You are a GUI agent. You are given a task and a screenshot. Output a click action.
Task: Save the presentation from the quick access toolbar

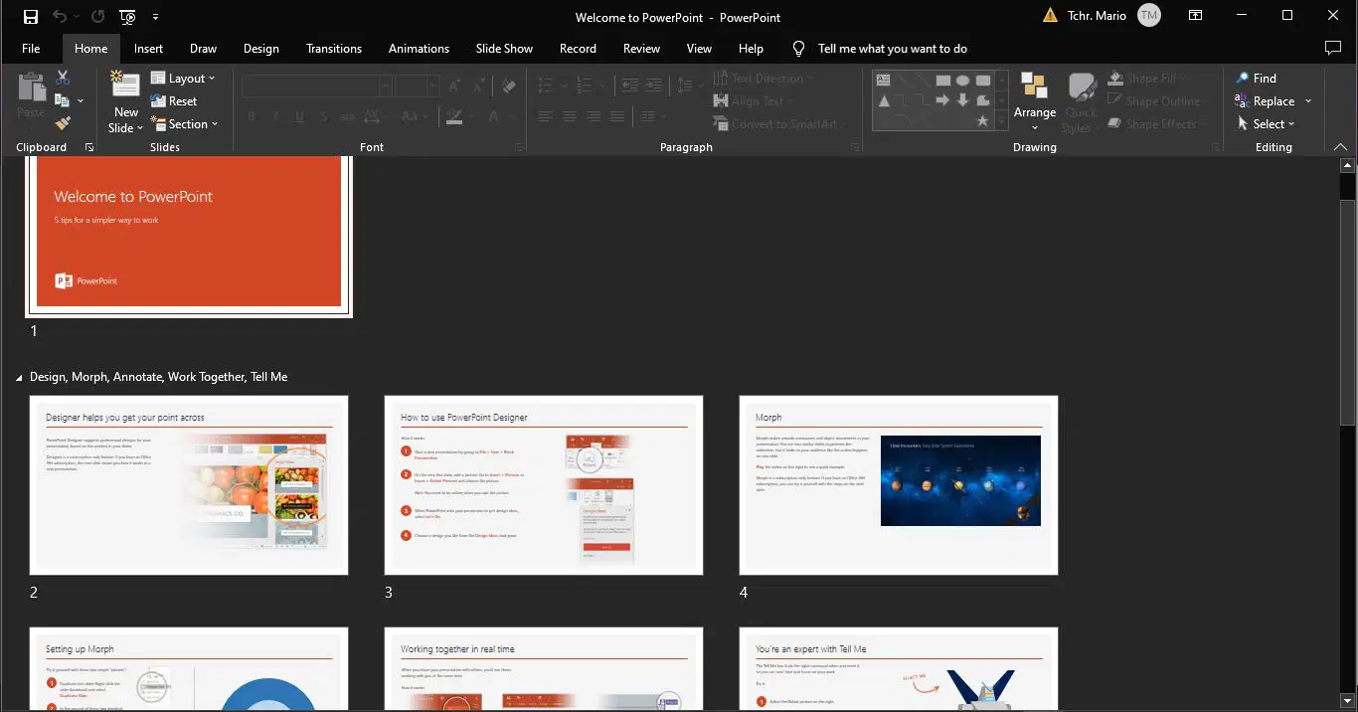[31, 17]
